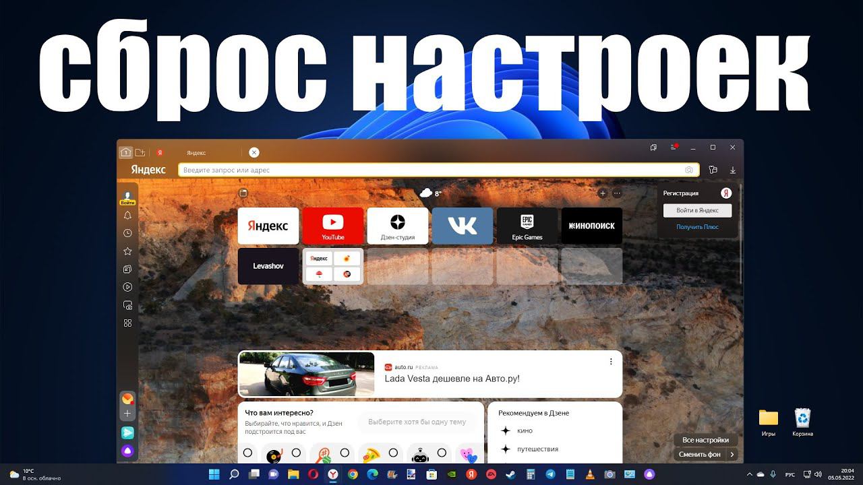Open the Дзен-студия tile

(x=398, y=226)
